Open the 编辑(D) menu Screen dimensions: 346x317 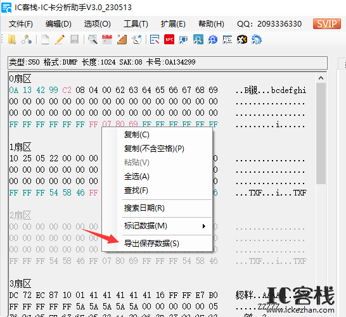[x=58, y=24]
